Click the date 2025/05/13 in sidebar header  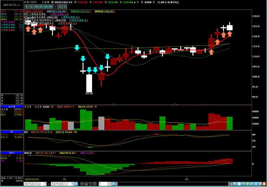[12, 5]
